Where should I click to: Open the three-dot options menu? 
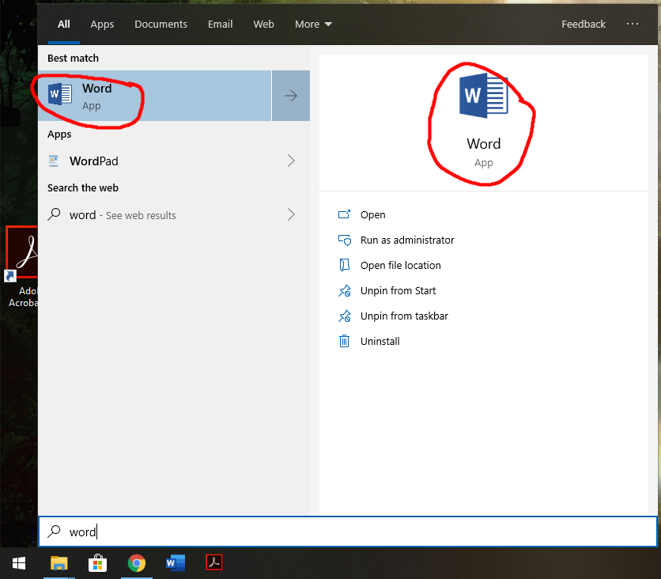pyautogui.click(x=633, y=24)
